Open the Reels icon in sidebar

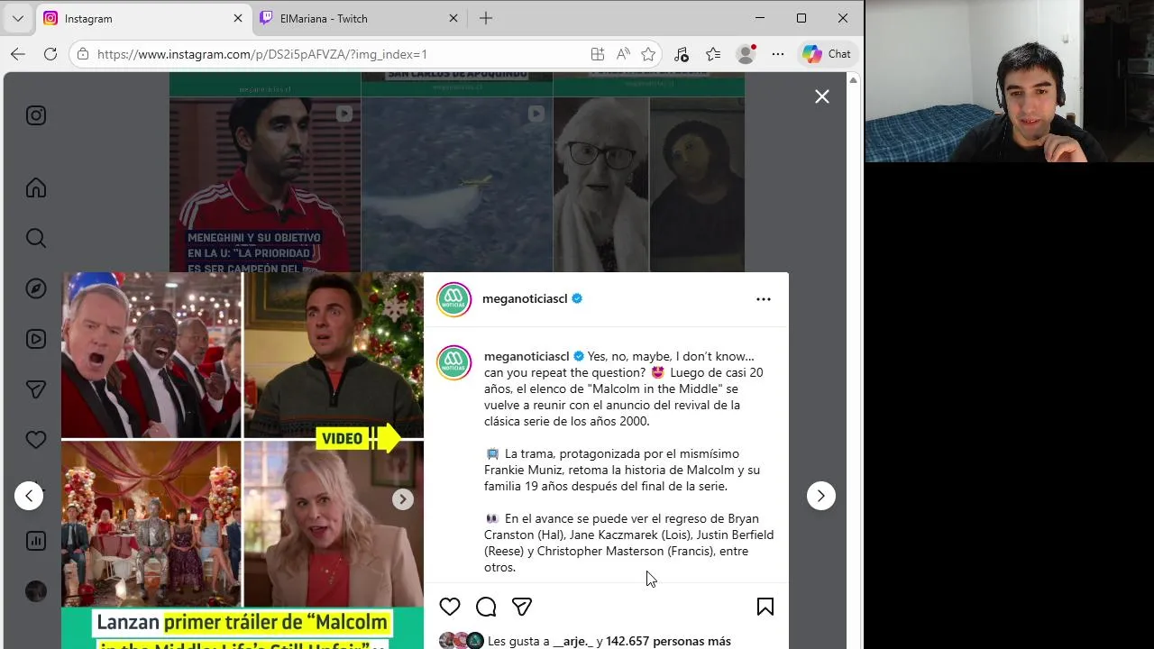point(36,339)
